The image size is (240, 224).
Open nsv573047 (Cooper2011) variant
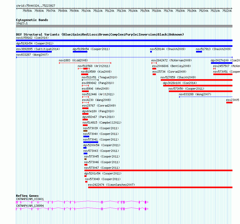(x=102, y=168)
